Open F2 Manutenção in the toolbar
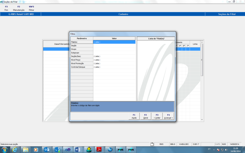The width and height of the screenshot is (245, 153). click(19, 8)
